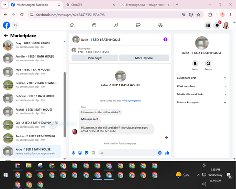This screenshot has height=189, width=236.
Task: Open the browser zoom magnifier icon
Action: (x=184, y=15)
